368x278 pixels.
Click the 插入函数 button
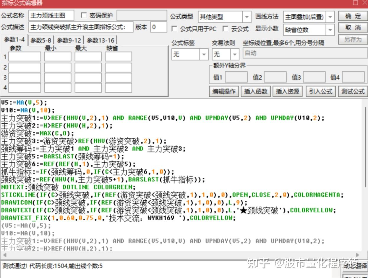(256, 91)
